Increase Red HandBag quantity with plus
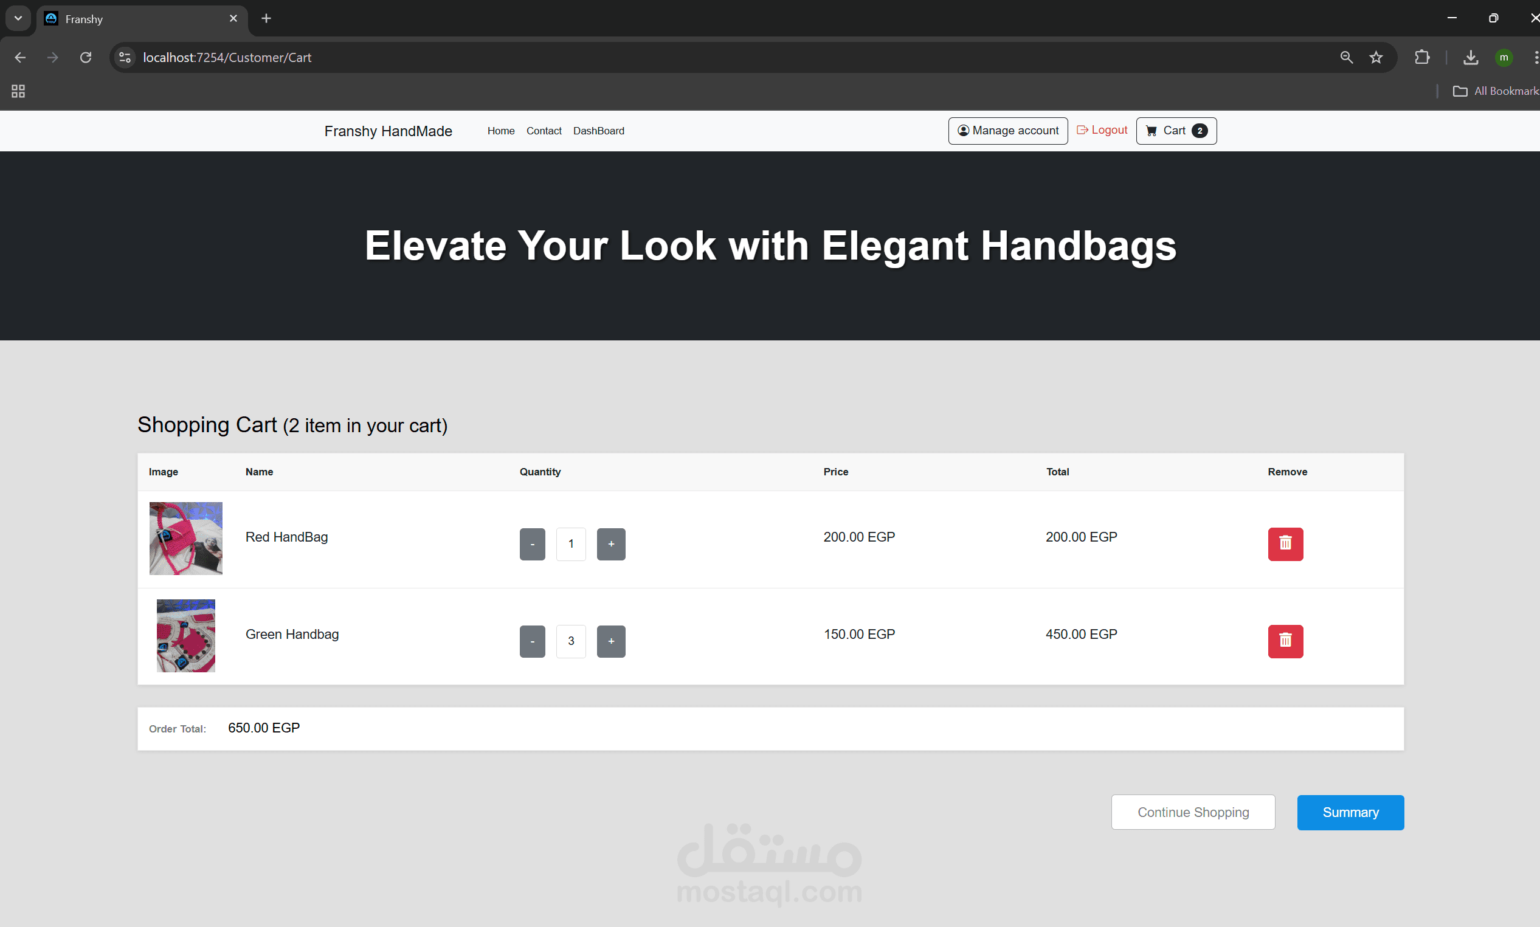The height and width of the screenshot is (927, 1540). (610, 544)
